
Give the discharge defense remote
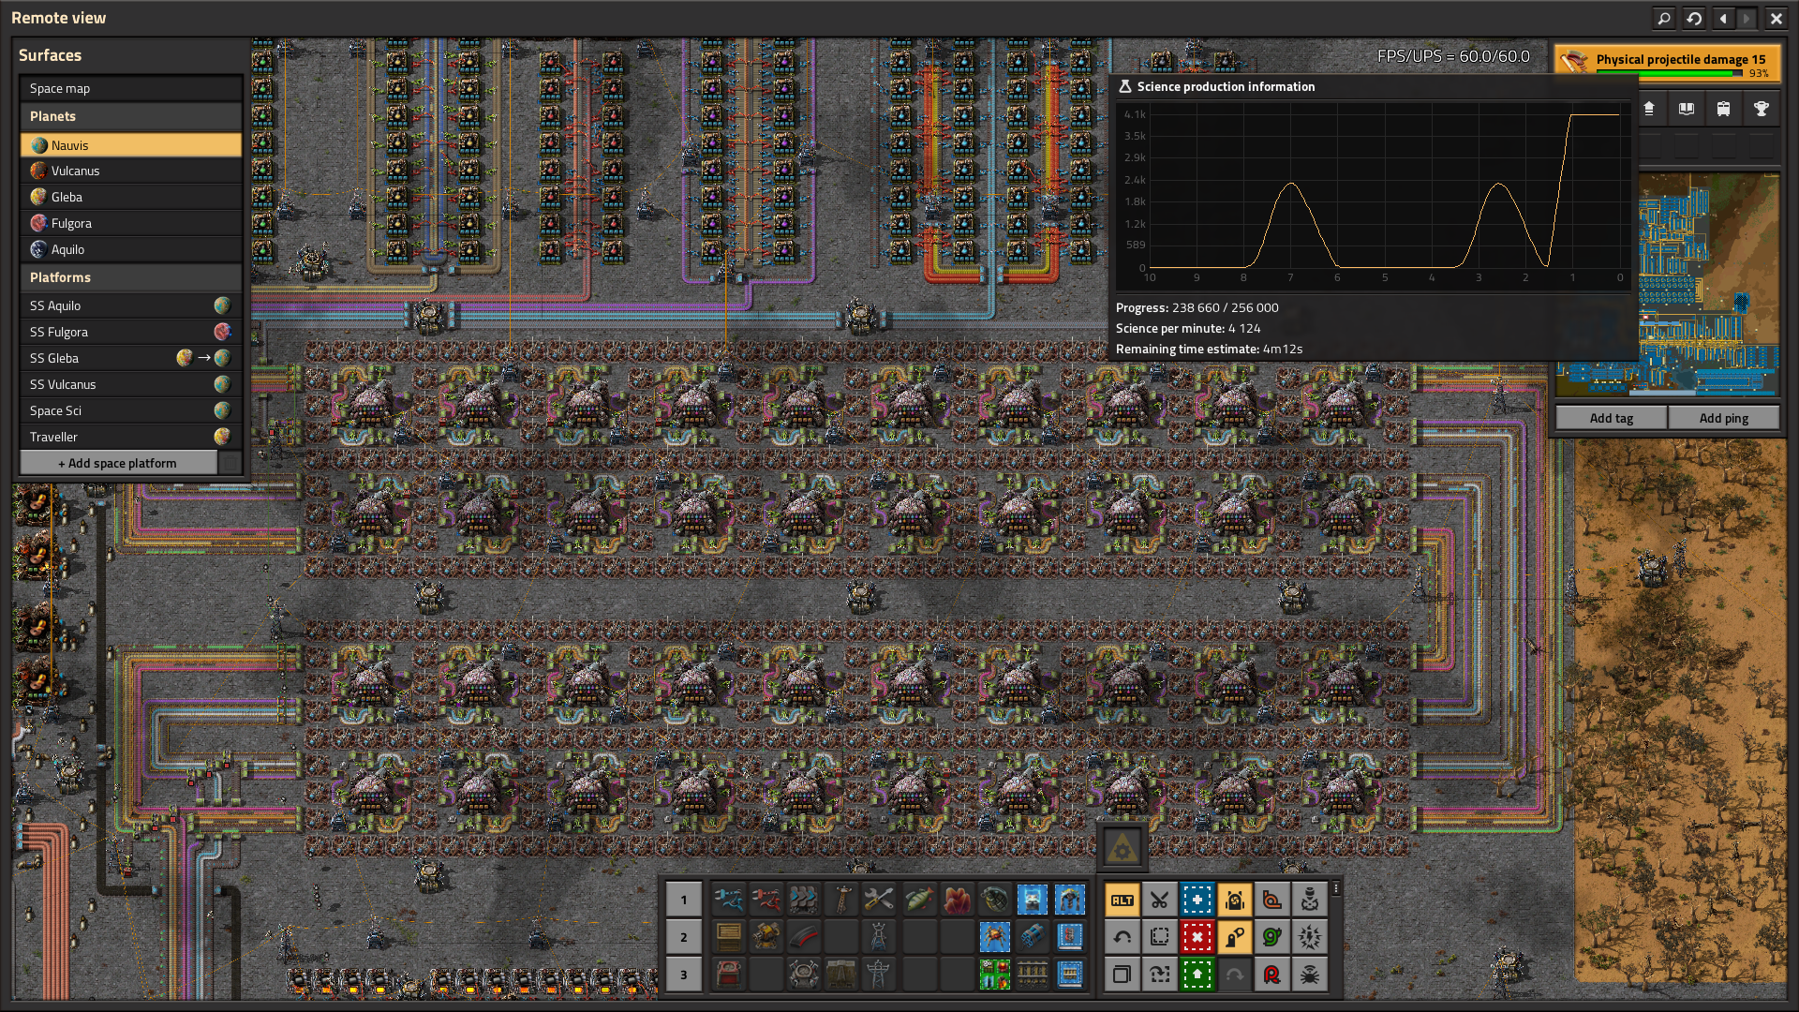pyautogui.click(x=1309, y=937)
